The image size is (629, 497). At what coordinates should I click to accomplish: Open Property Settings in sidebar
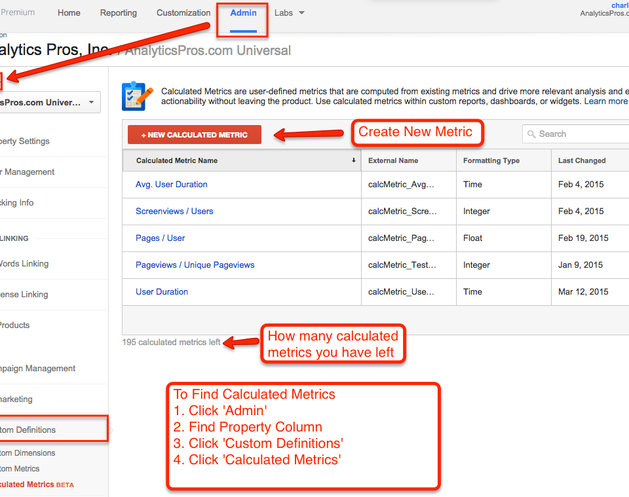[24, 141]
